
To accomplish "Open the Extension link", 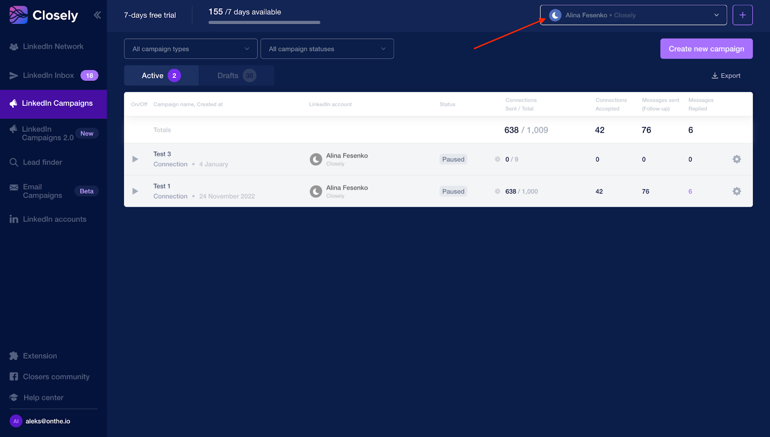I will point(40,356).
